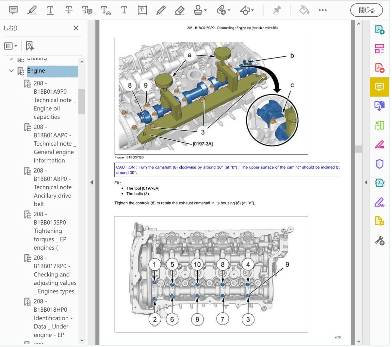Open the yellow note page tool
The image size is (392, 347).
379,221
